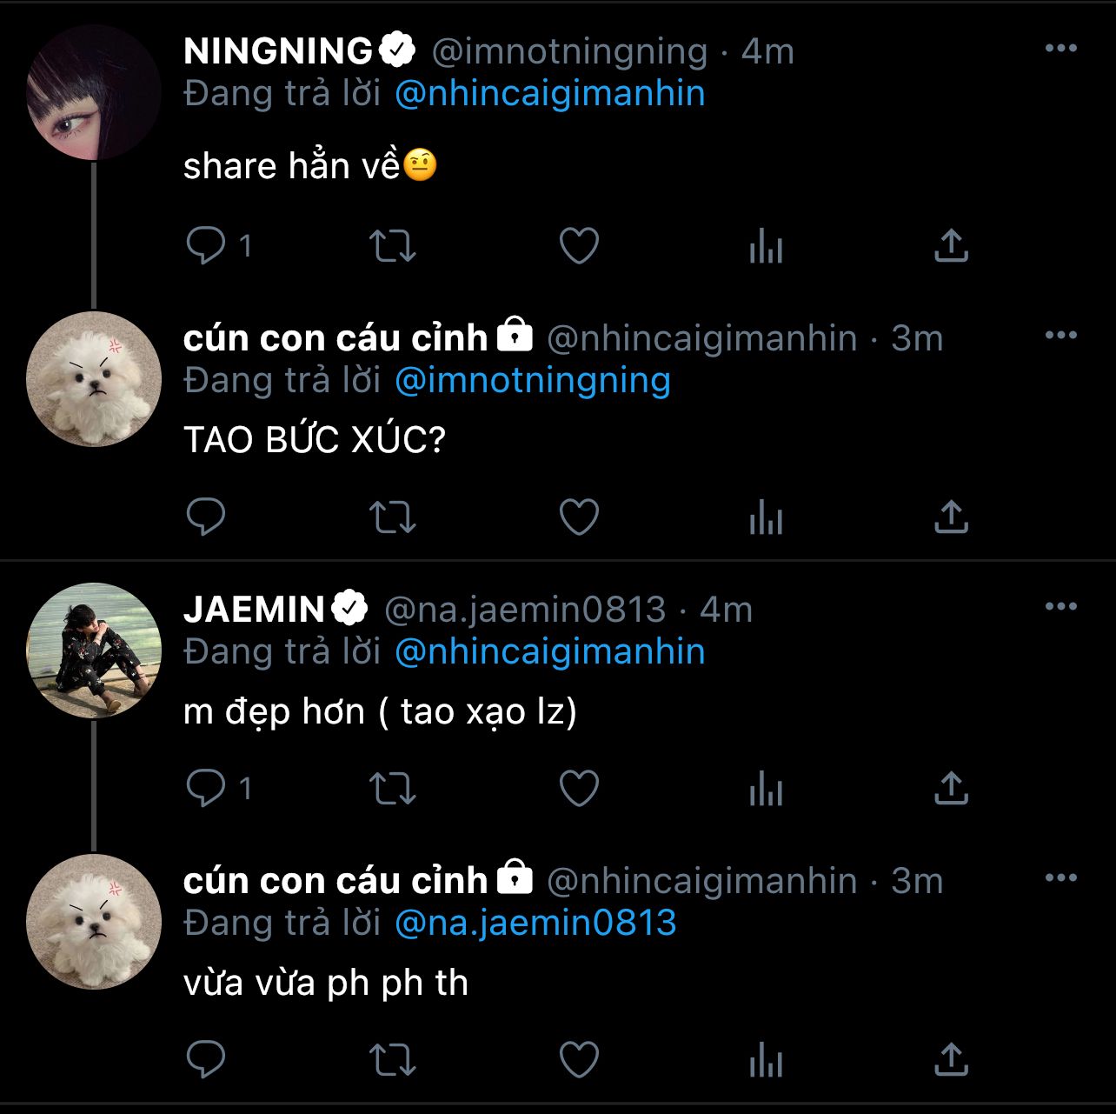This screenshot has width=1116, height=1114.
Task: Retweet the "TAO BỨC XÚC?" tweet
Action: click(393, 517)
